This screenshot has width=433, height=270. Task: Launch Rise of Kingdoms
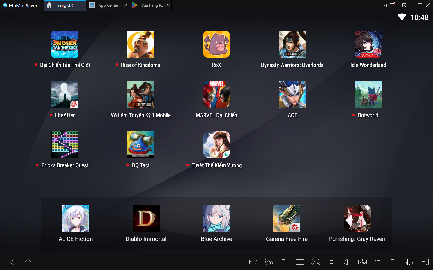[140, 44]
